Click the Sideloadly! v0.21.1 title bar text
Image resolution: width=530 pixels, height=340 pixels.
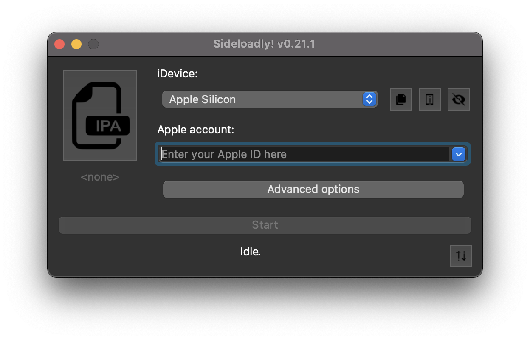(x=264, y=44)
